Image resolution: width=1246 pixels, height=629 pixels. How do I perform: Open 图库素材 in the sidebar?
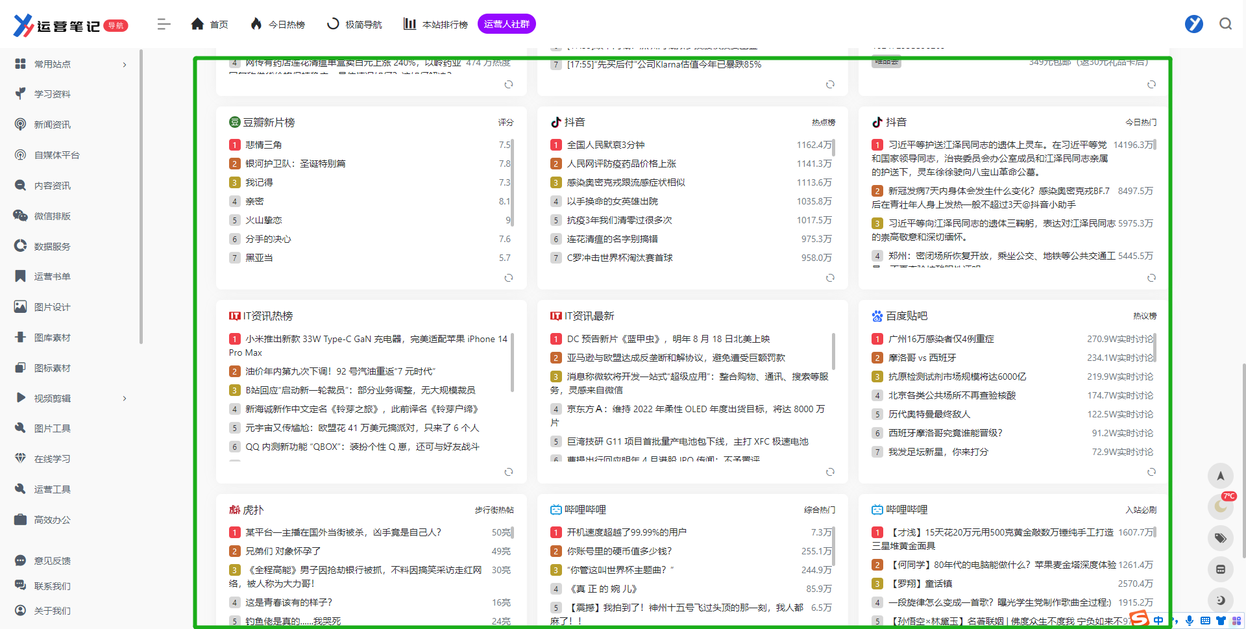pos(53,338)
